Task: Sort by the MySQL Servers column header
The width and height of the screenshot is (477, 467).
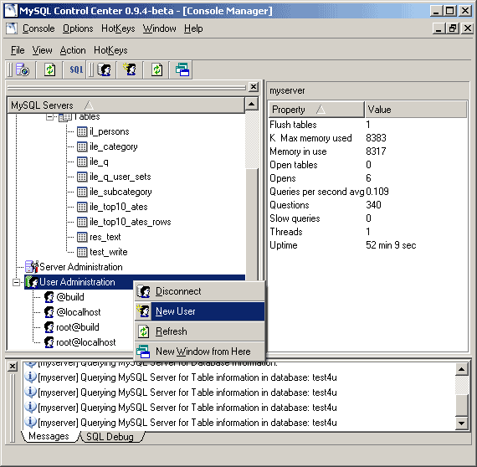Action: point(126,105)
